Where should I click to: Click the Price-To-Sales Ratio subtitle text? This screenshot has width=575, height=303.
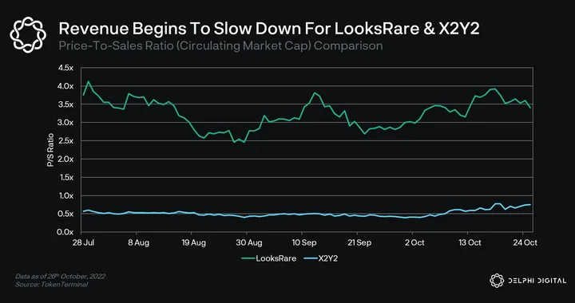pos(220,46)
